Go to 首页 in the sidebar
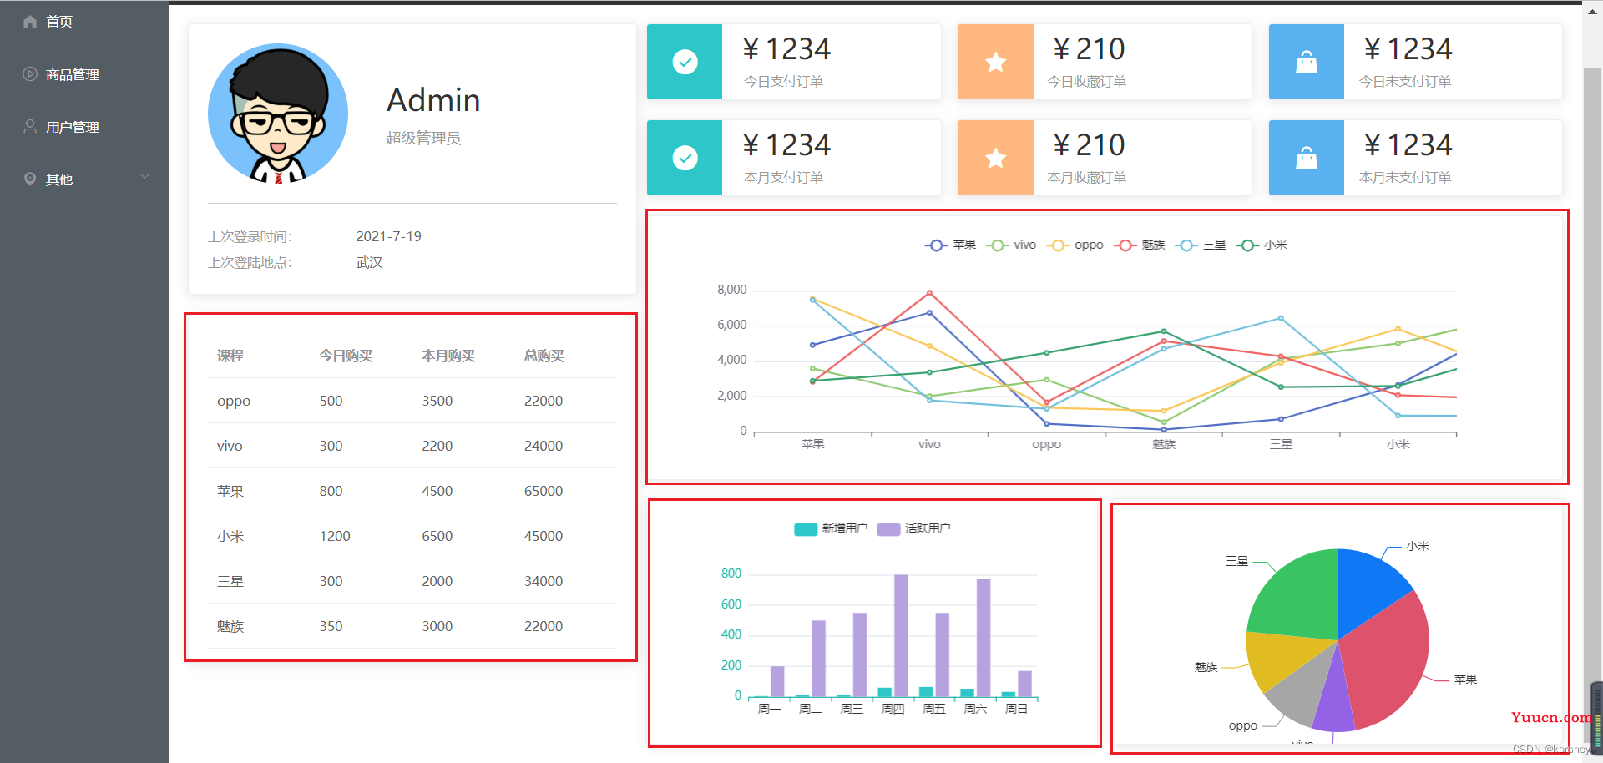1603x763 pixels. point(59,22)
